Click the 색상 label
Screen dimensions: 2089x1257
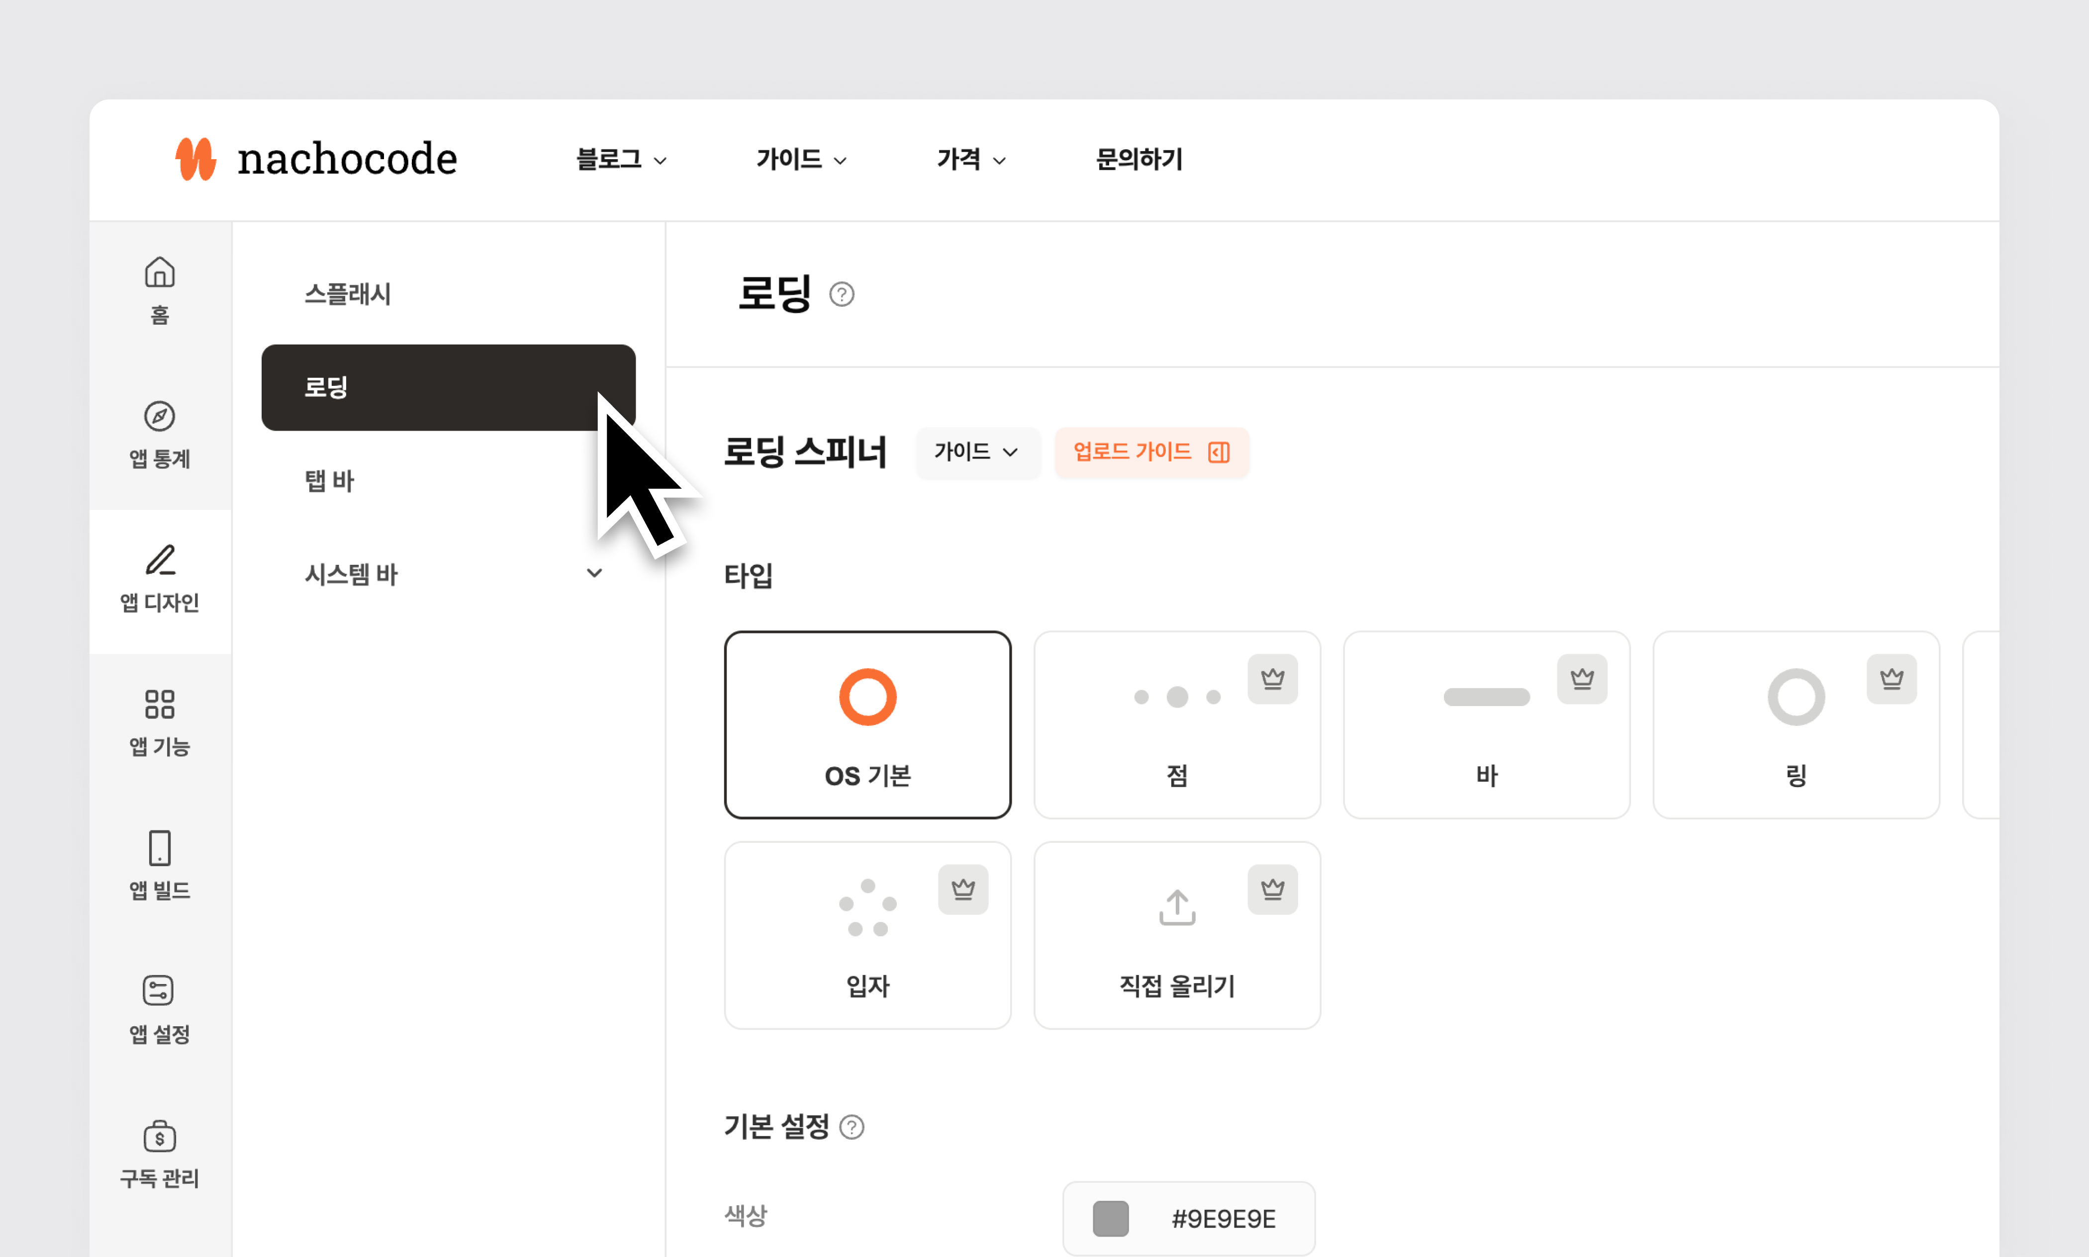(x=746, y=1216)
